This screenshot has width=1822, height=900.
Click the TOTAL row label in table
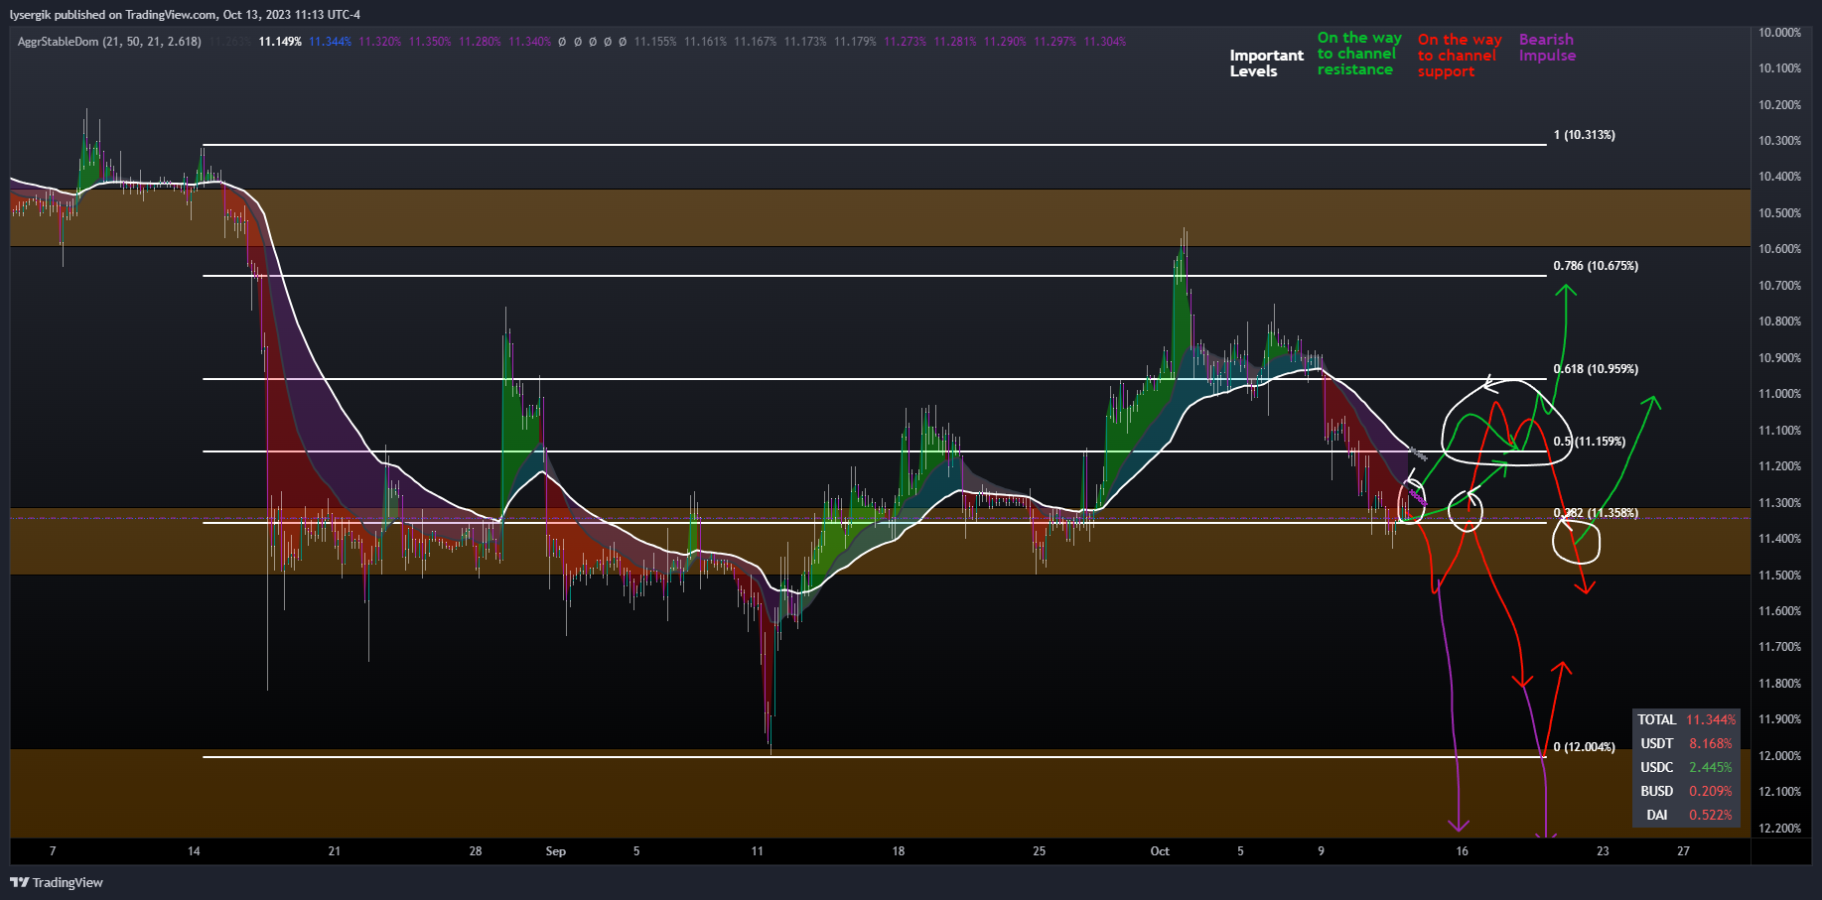tap(1656, 719)
